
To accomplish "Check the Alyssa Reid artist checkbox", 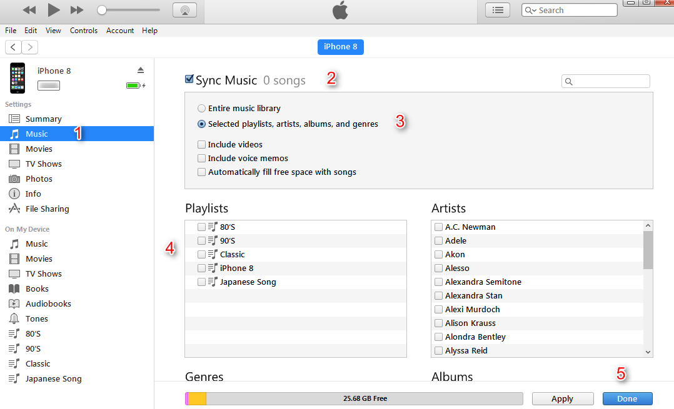I will tap(438, 351).
